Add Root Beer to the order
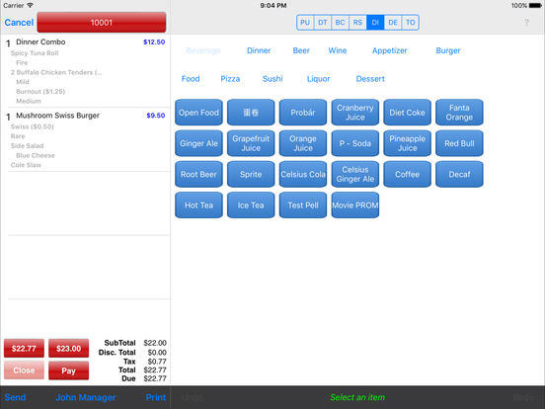The height and width of the screenshot is (409, 545). pos(198,174)
